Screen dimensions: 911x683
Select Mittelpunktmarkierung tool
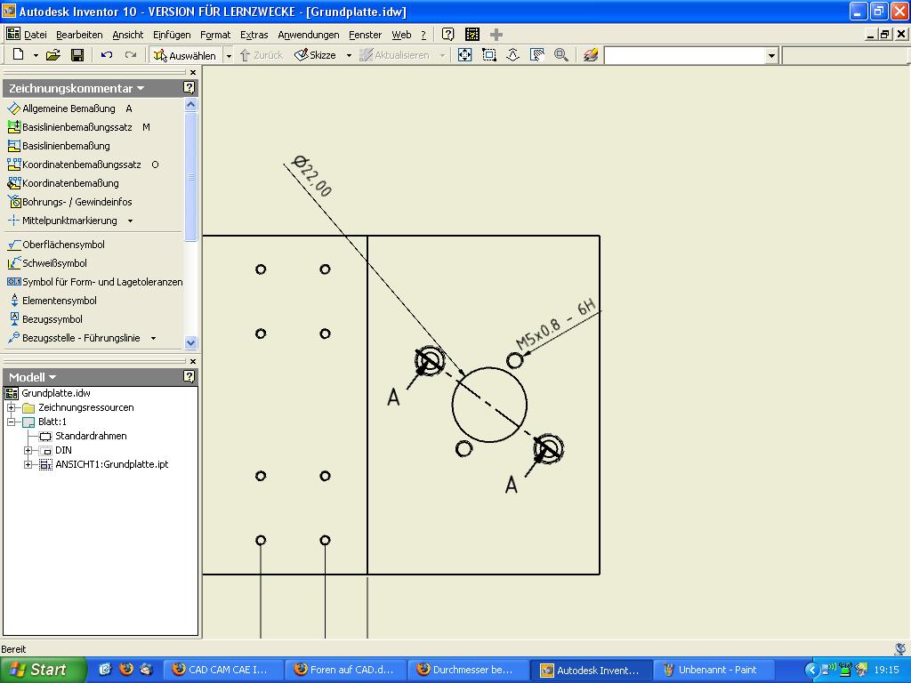pyautogui.click(x=62, y=221)
